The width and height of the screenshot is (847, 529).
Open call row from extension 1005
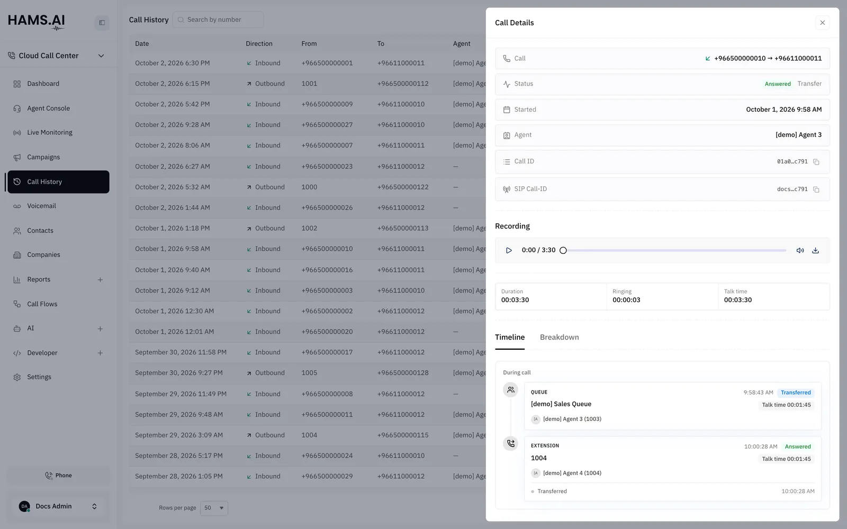point(307,373)
